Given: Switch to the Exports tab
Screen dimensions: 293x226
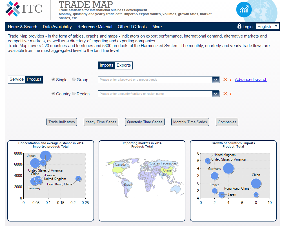Looking at the screenshot, I should (124, 65).
